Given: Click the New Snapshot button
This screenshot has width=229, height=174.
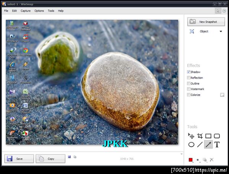Looking at the screenshot, I should tap(206, 22).
